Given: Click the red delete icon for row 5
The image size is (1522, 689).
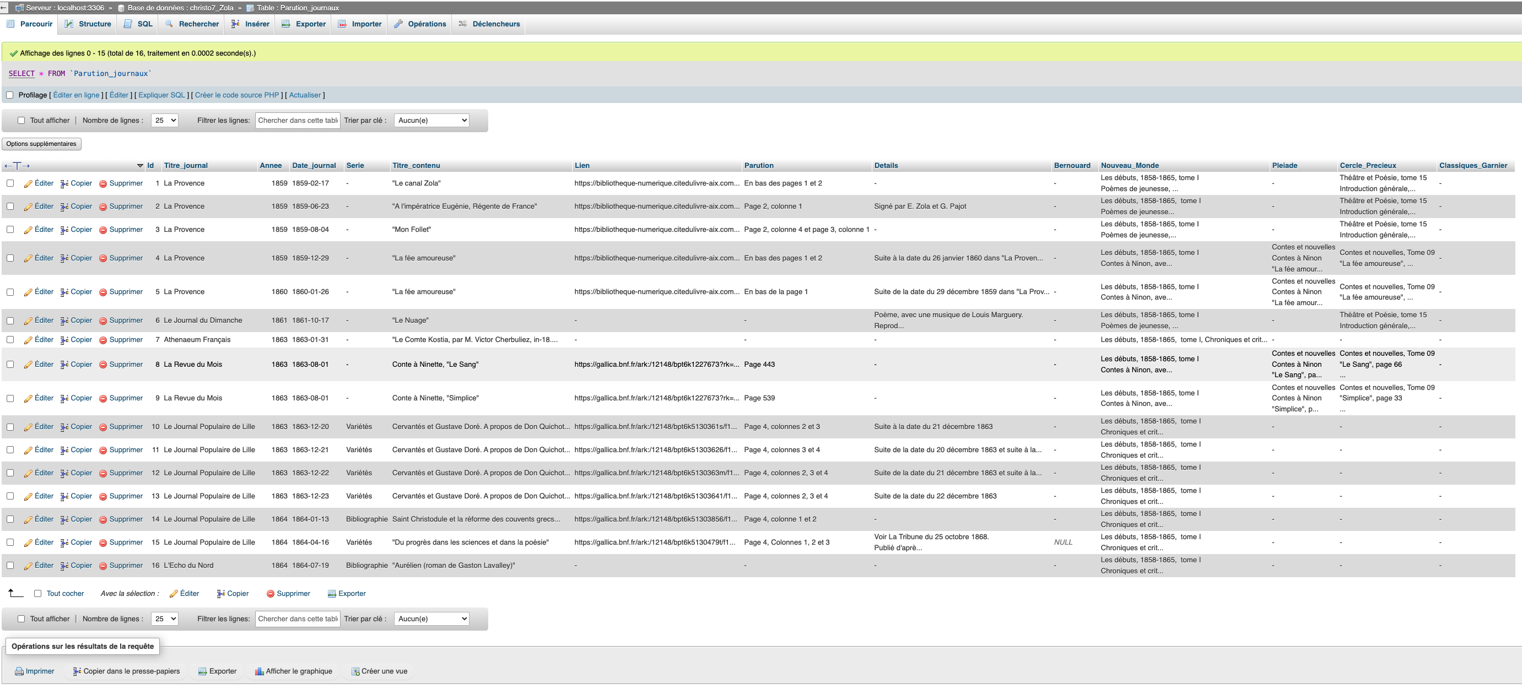Looking at the screenshot, I should (103, 292).
